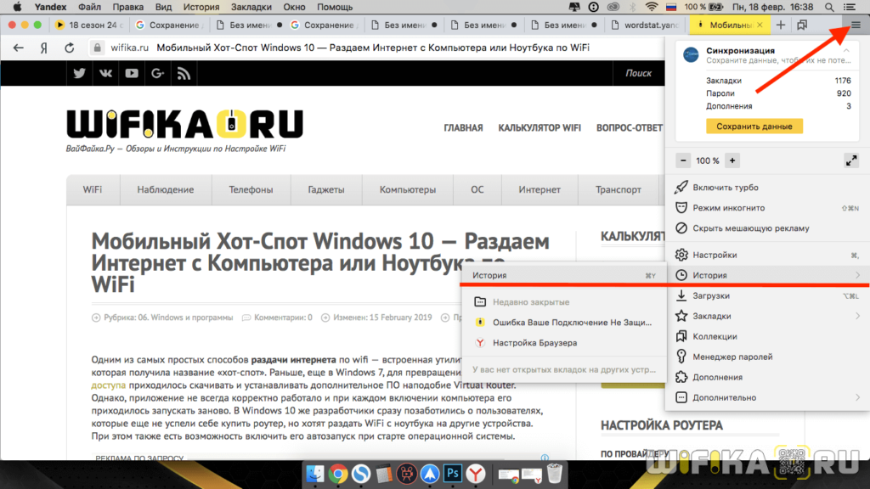Open the Телефоны category
The height and width of the screenshot is (489, 870).
(x=251, y=189)
